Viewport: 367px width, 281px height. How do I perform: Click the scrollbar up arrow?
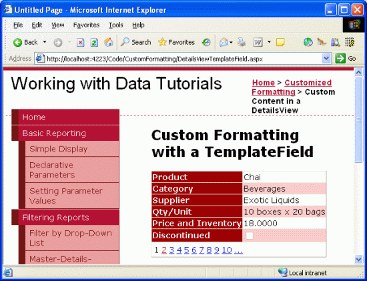[x=358, y=72]
